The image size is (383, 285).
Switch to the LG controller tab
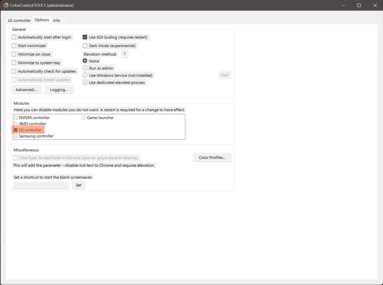click(19, 20)
